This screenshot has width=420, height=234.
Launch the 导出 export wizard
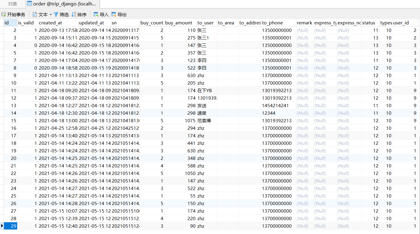(x=119, y=14)
